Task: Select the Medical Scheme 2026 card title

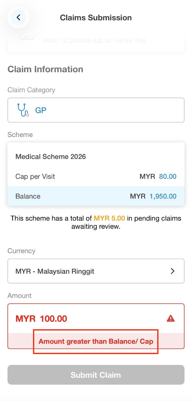Action: (x=51, y=157)
